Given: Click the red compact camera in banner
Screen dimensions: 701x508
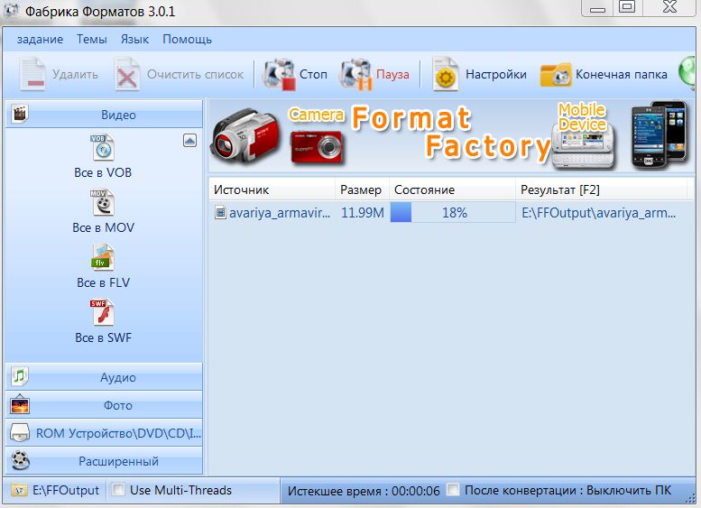Looking at the screenshot, I should point(317,147).
